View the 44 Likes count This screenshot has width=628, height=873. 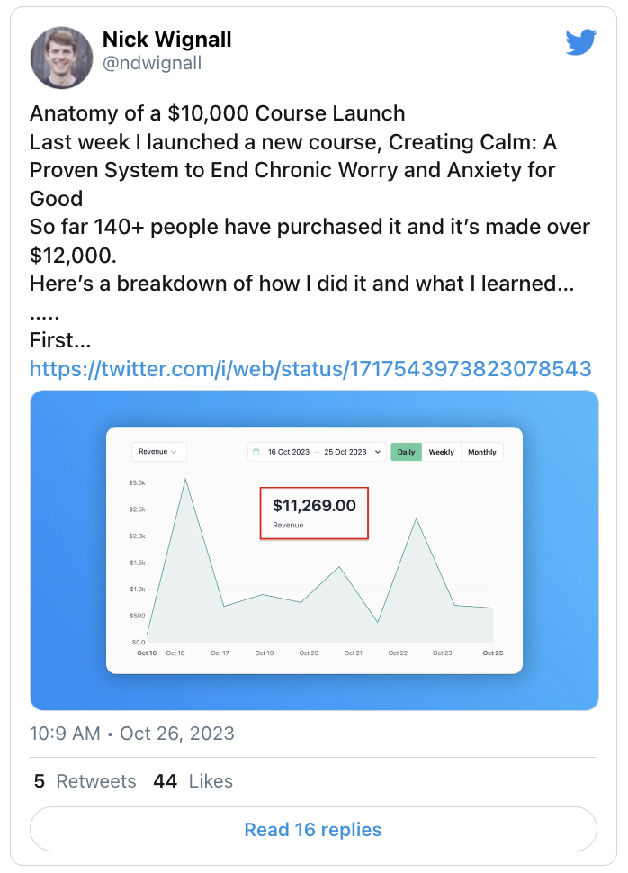(193, 781)
